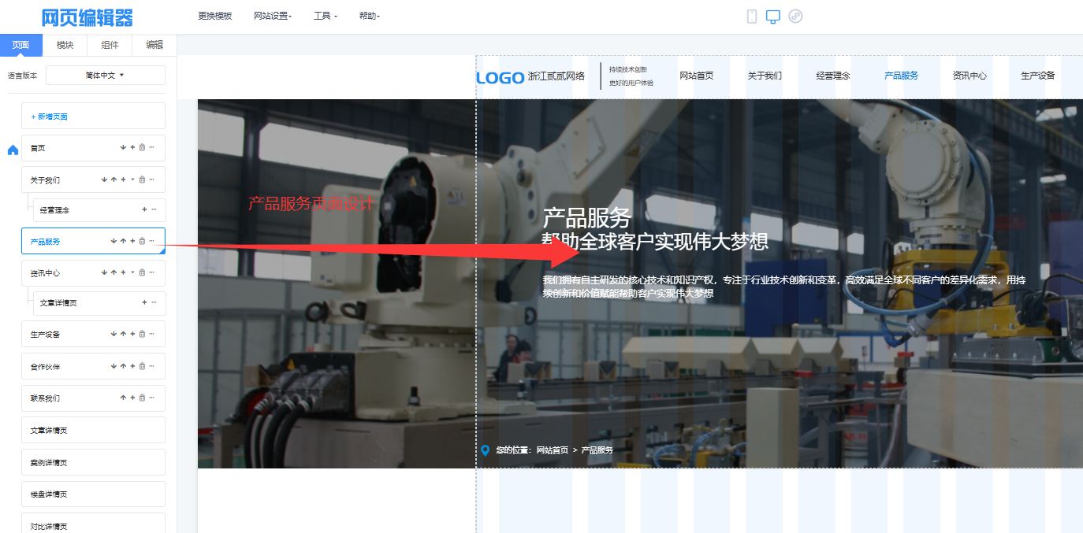Click 网站首页 in site navigation
Screen dimensions: 1083x533
(697, 76)
